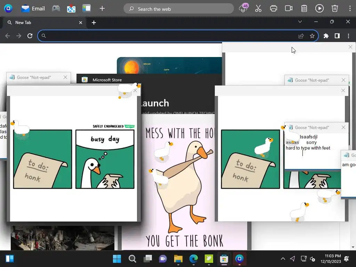Screen dimensions: 356x267
Task: Click the page scrollbar down arrow
Action: [353, 247]
